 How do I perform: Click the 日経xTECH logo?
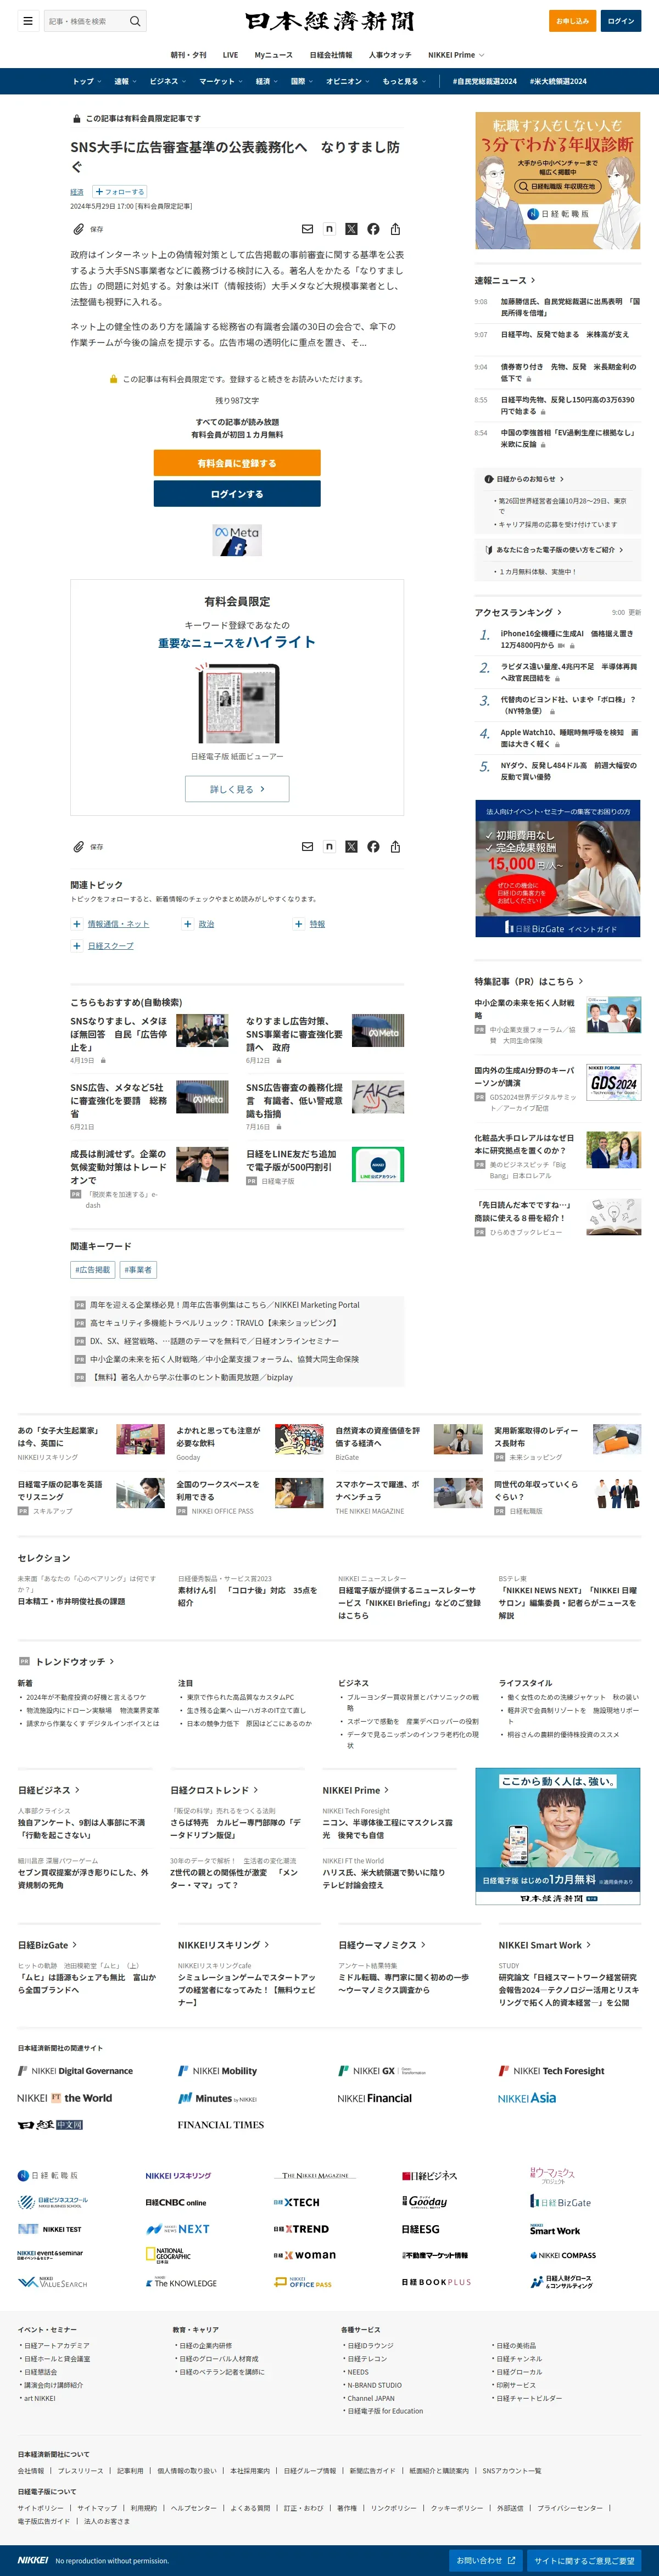pyautogui.click(x=296, y=2202)
